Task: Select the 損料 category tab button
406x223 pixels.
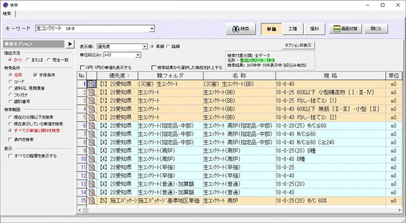Action: point(314,29)
